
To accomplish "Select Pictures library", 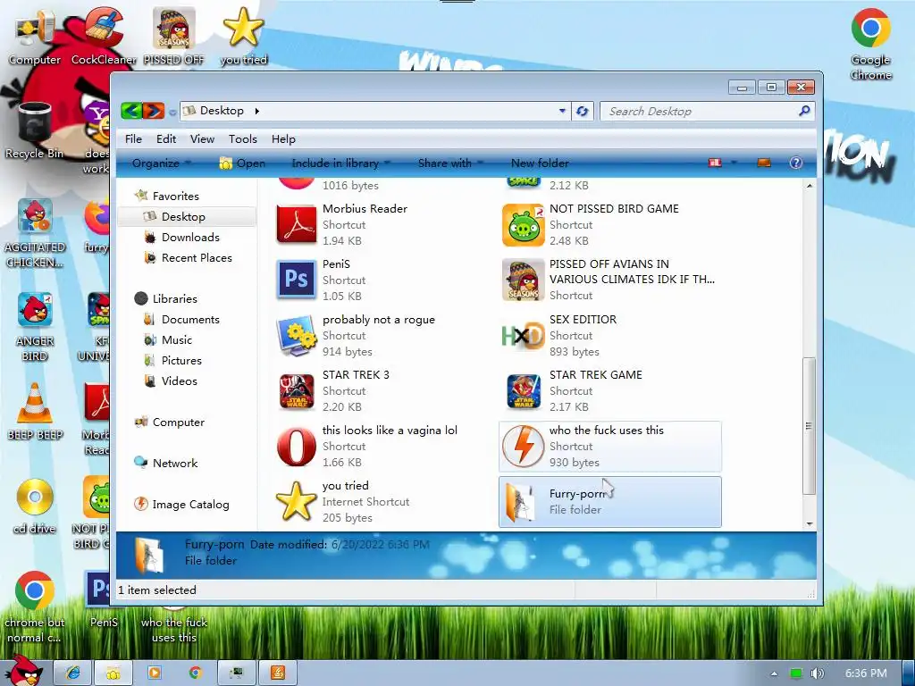I will (x=180, y=360).
